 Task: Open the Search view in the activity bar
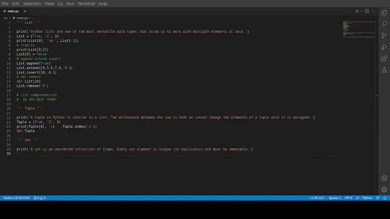(x=384, y=24)
